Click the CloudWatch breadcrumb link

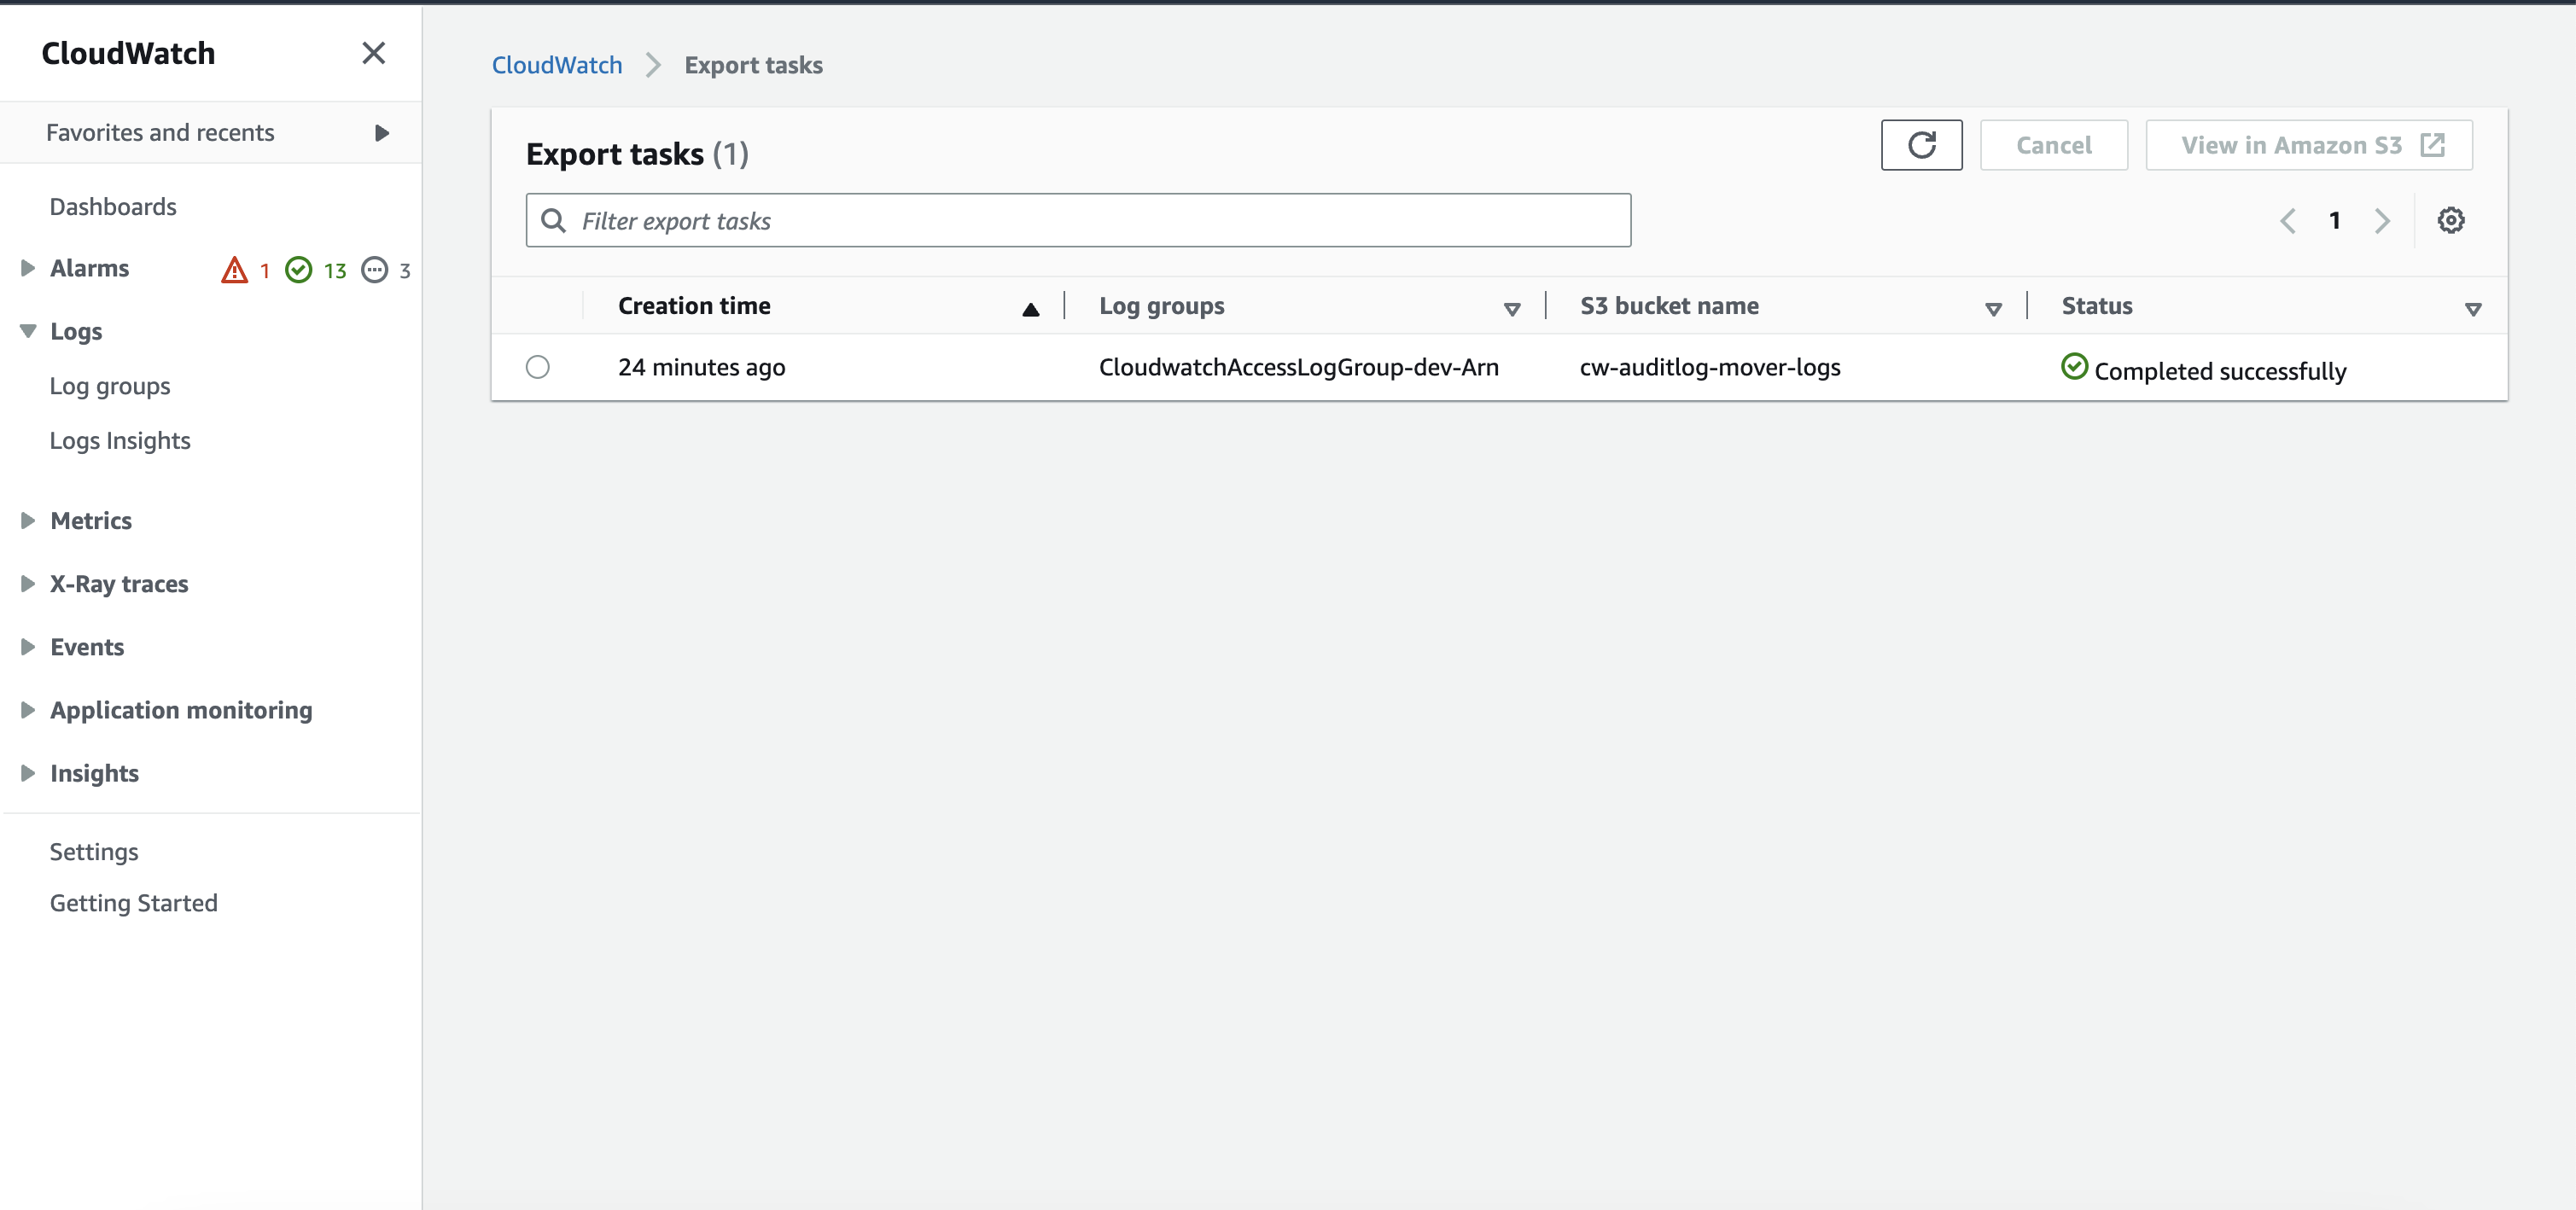pyautogui.click(x=557, y=65)
